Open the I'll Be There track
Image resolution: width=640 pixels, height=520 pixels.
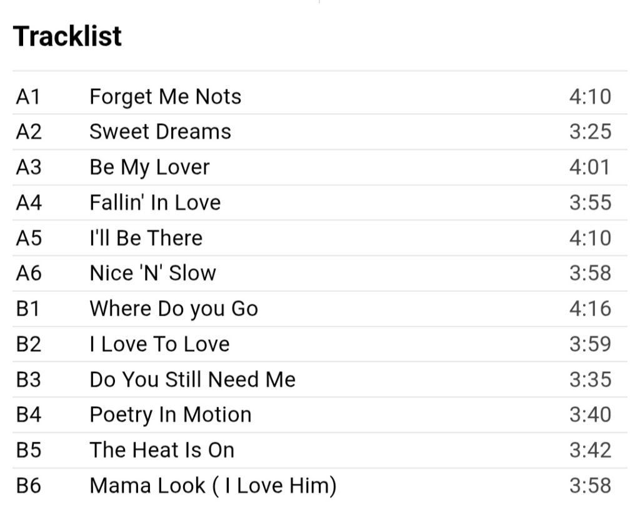[146, 238]
